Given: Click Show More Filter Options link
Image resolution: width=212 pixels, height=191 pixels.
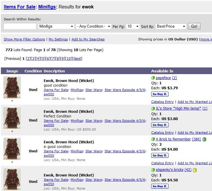Looking at the screenshot, I should 24,39.
